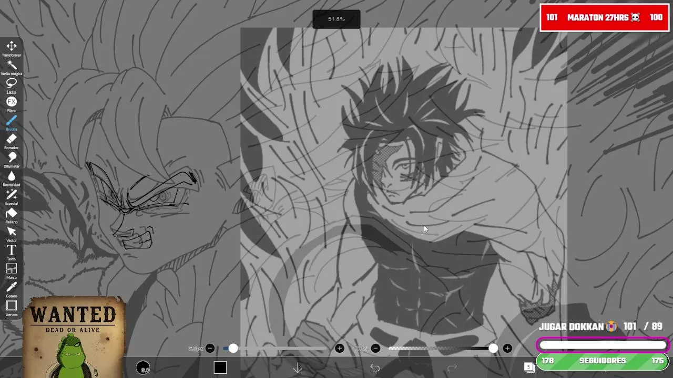The height and width of the screenshot is (378, 673).
Task: Click the 51.8% zoom indicator
Action: click(x=336, y=19)
